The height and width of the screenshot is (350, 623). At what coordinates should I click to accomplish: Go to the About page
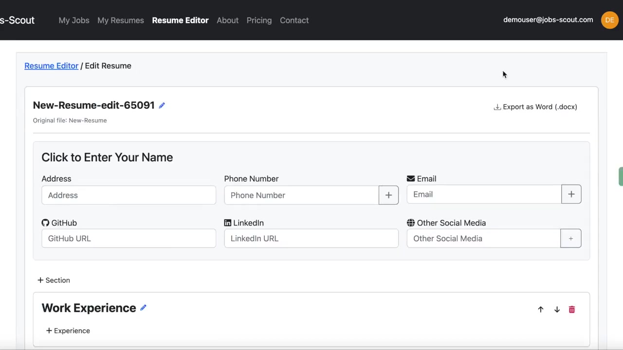point(227,20)
